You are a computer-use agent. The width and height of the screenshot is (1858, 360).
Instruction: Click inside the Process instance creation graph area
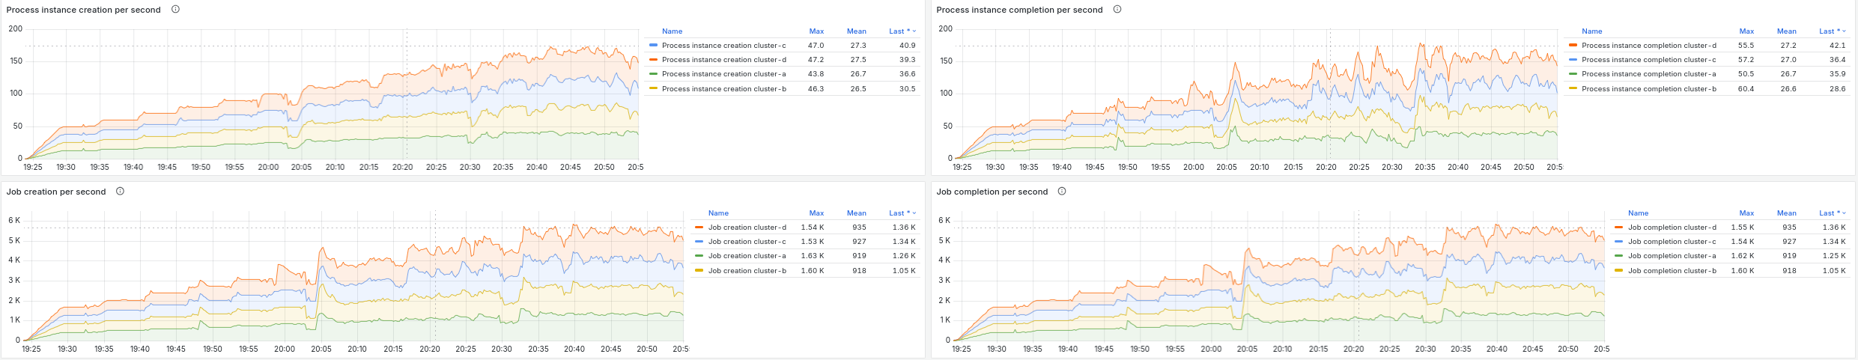333,94
